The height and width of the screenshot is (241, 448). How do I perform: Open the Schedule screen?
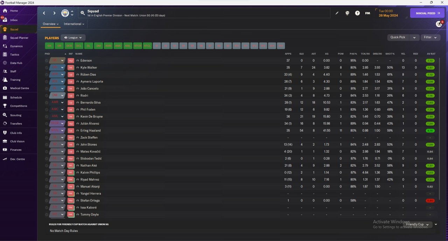coord(16,98)
